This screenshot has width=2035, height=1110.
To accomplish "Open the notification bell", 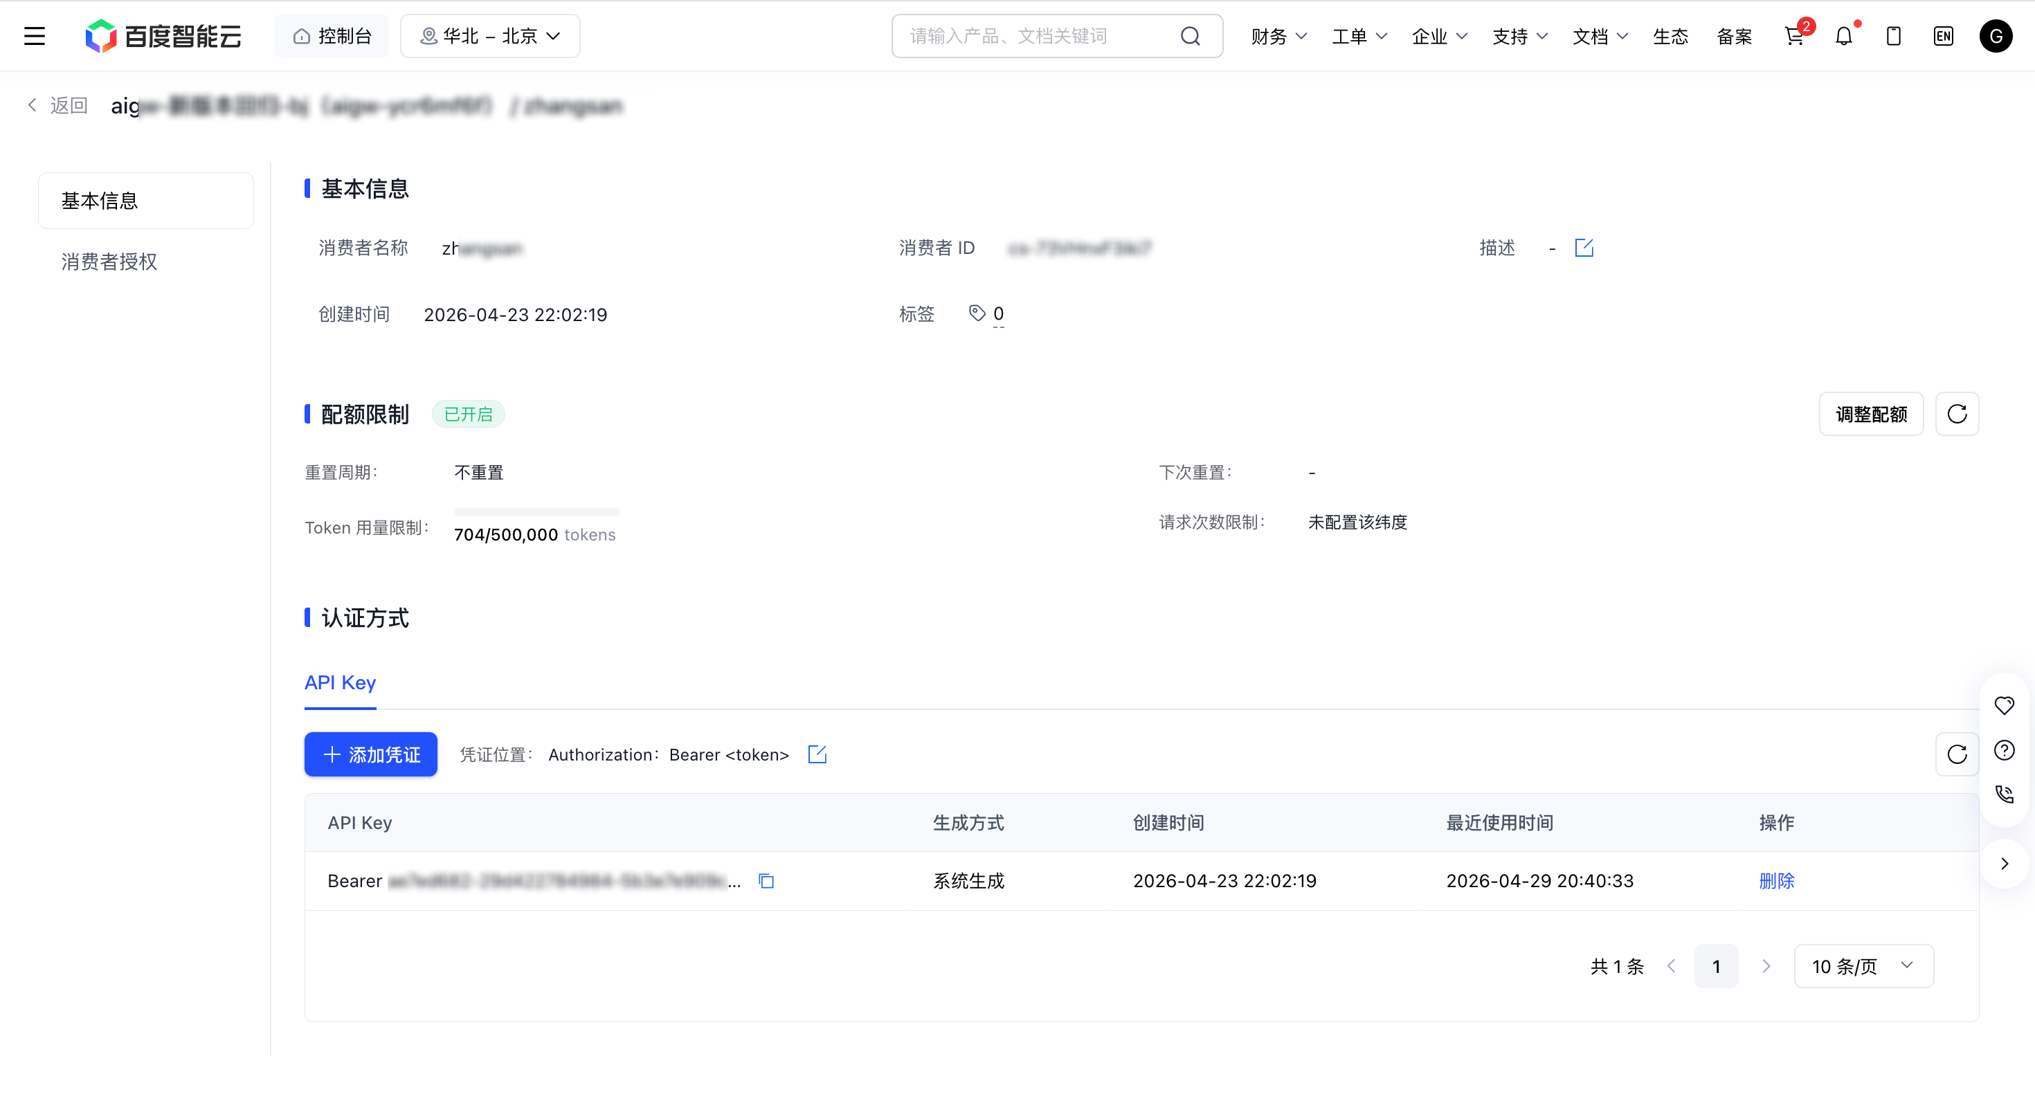I will coord(1844,35).
